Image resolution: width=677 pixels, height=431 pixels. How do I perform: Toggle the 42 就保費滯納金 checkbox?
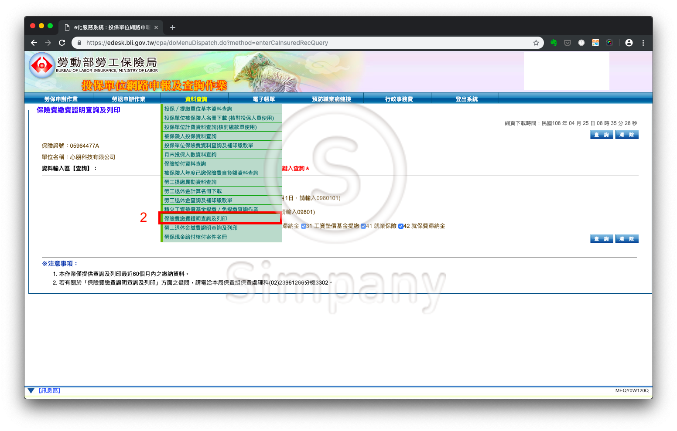click(x=401, y=226)
